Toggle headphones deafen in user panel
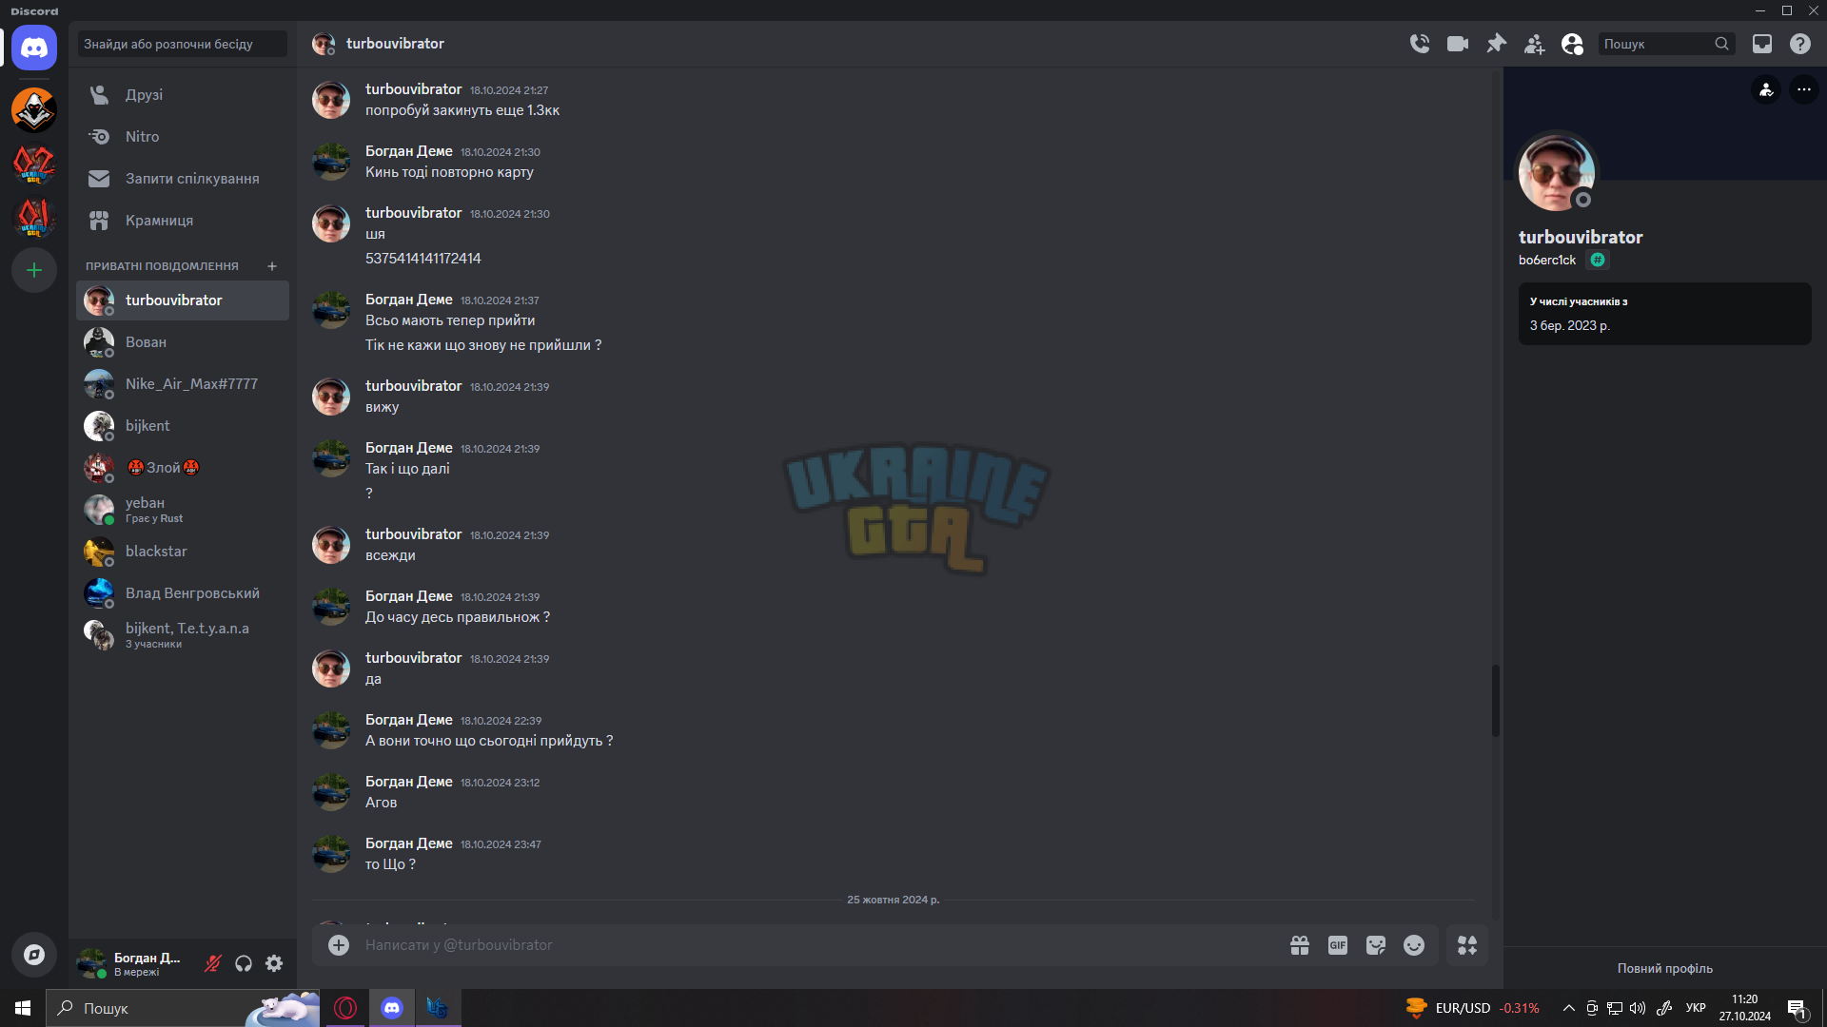Screen dimensions: 1827x1027 click(x=244, y=963)
